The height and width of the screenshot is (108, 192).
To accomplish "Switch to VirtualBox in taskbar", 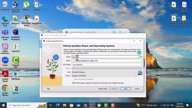I will coord(92,105).
